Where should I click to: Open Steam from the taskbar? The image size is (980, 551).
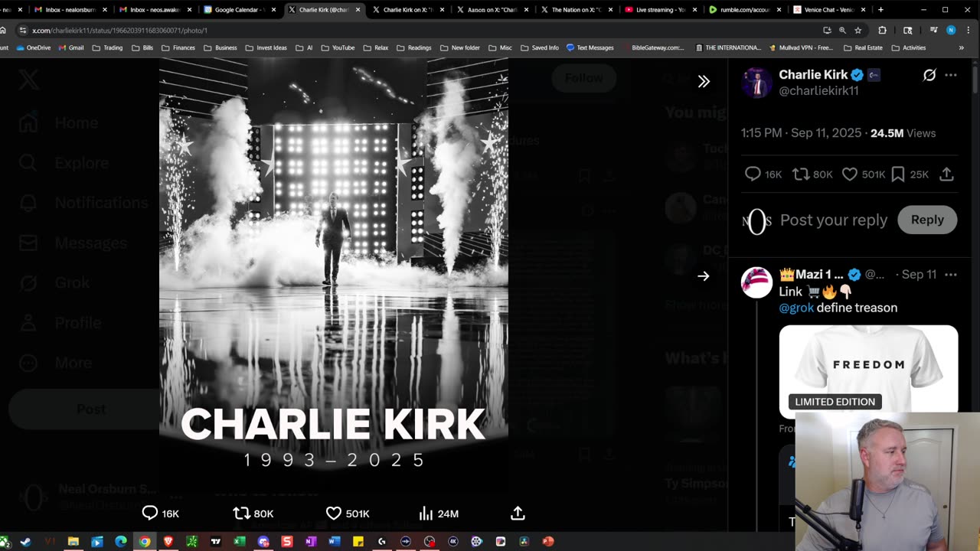(25, 541)
